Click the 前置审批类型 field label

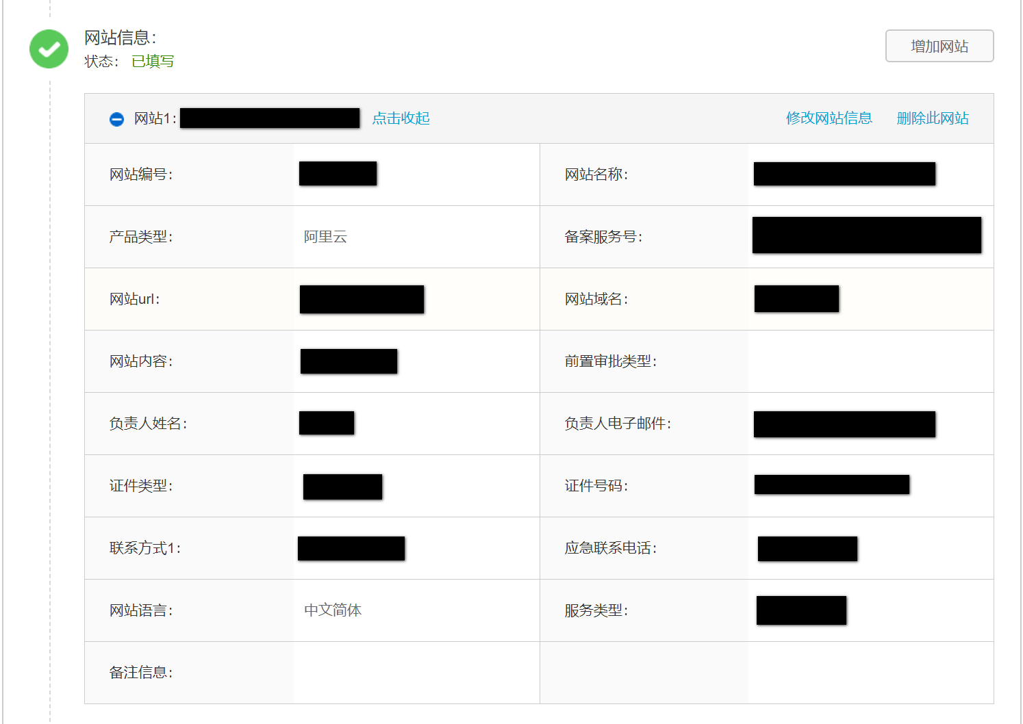coord(610,361)
